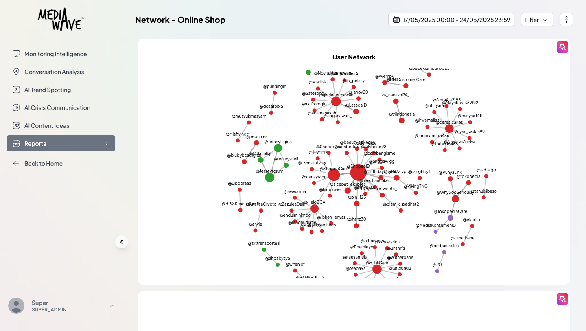Open the Filter dropdown
This screenshot has height=331, width=586.
[537, 19]
